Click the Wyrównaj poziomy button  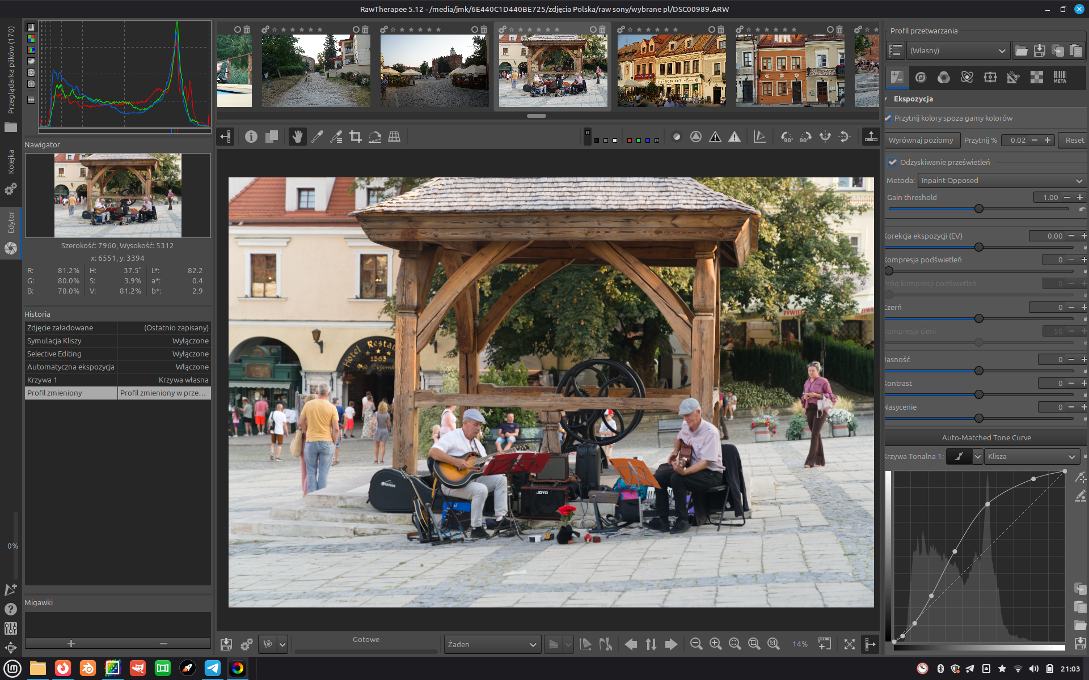(921, 140)
